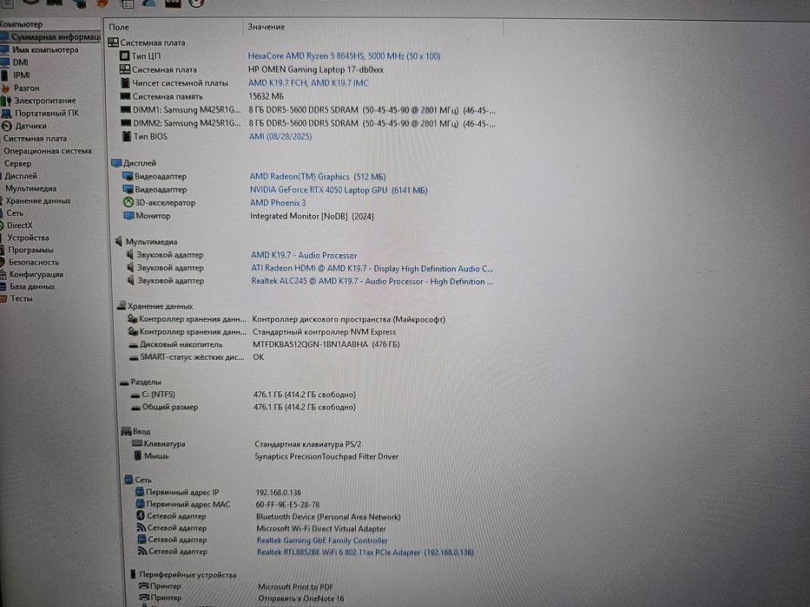Open Электропитание in the sidebar
810x607 pixels.
pyautogui.click(x=44, y=101)
